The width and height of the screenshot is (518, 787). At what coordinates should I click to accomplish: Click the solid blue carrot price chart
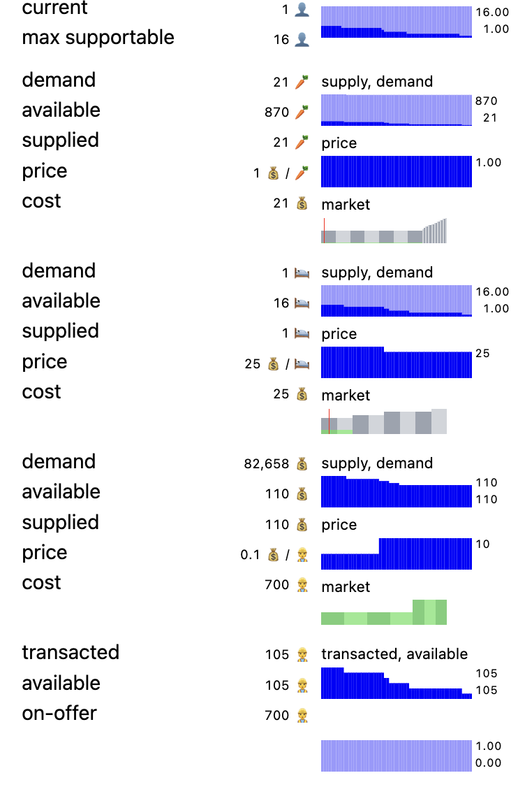pyautogui.click(x=396, y=171)
